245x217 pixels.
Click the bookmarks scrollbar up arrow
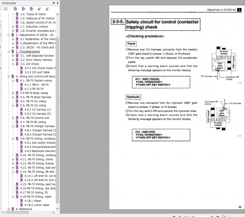pyautogui.click(x=57, y=14)
